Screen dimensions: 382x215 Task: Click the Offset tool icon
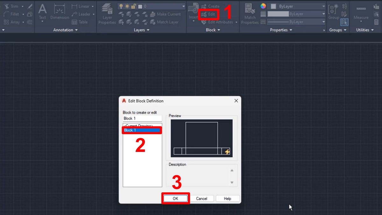[x=30, y=22]
